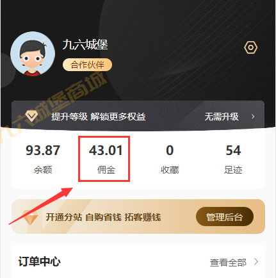The image size is (276, 278).
Task: Click the 订单中心 heading
Action: click(x=40, y=261)
